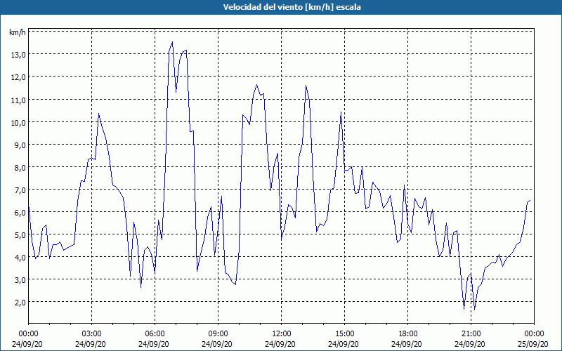Click the 9,0 y-axis value
Viewport: 562px width, 351px height.
[20, 145]
